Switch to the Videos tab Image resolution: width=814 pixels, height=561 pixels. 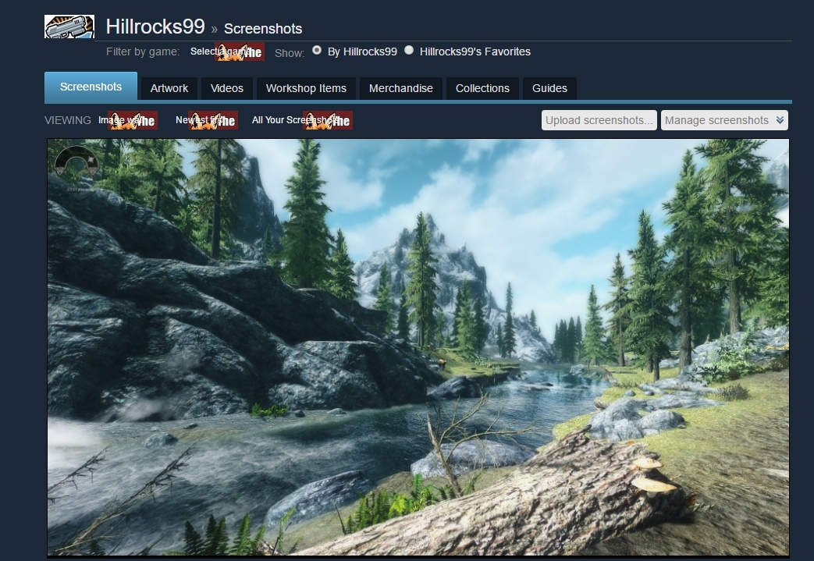click(227, 88)
